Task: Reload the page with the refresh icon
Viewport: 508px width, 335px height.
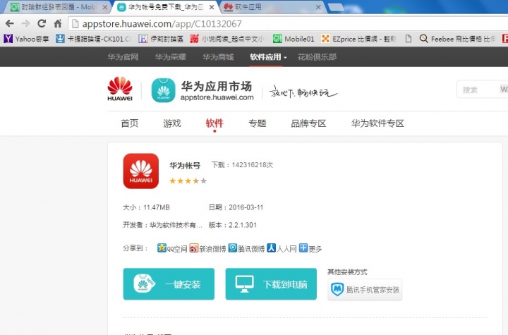Action: [x=42, y=23]
